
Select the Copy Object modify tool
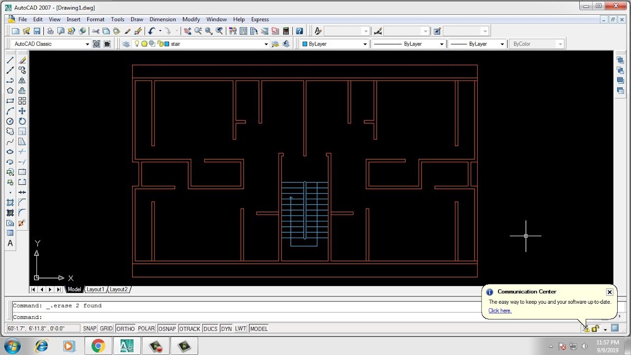(22, 71)
